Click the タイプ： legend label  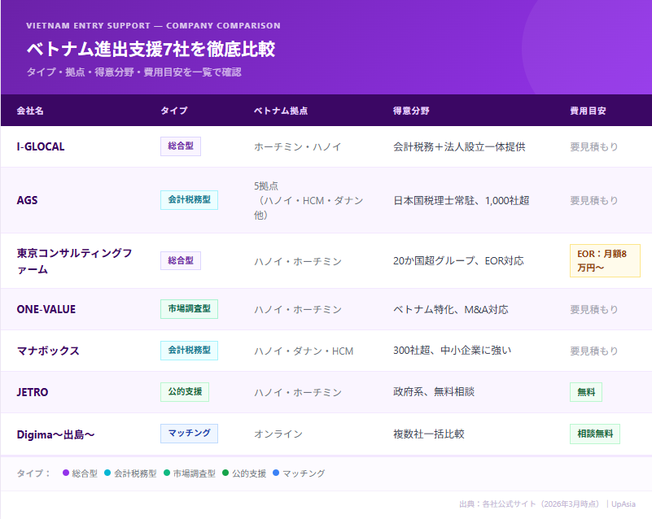(33, 473)
